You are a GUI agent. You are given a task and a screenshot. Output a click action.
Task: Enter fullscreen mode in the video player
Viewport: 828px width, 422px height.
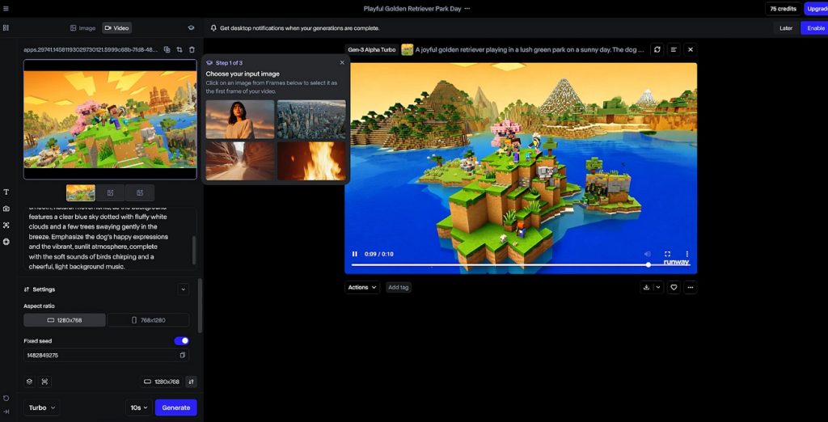[667, 254]
